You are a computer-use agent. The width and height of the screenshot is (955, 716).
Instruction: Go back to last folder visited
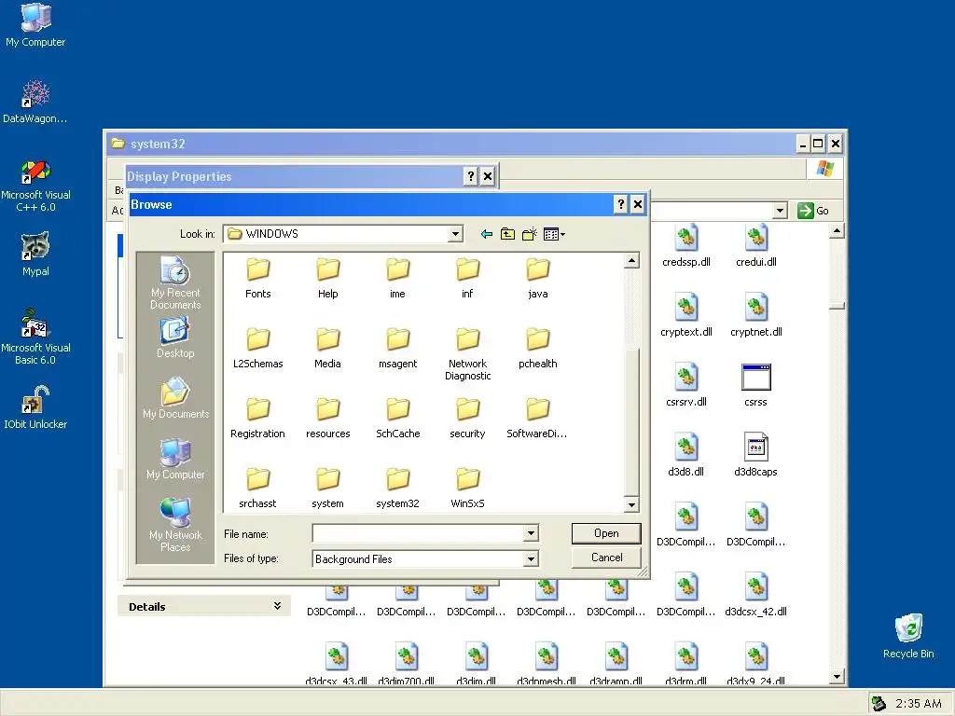coord(486,234)
